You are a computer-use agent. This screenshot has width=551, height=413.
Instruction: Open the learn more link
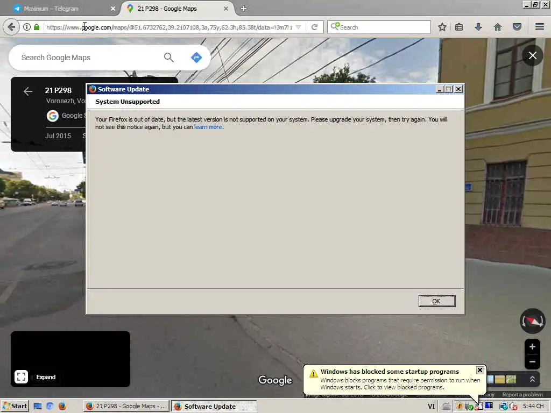click(209, 127)
